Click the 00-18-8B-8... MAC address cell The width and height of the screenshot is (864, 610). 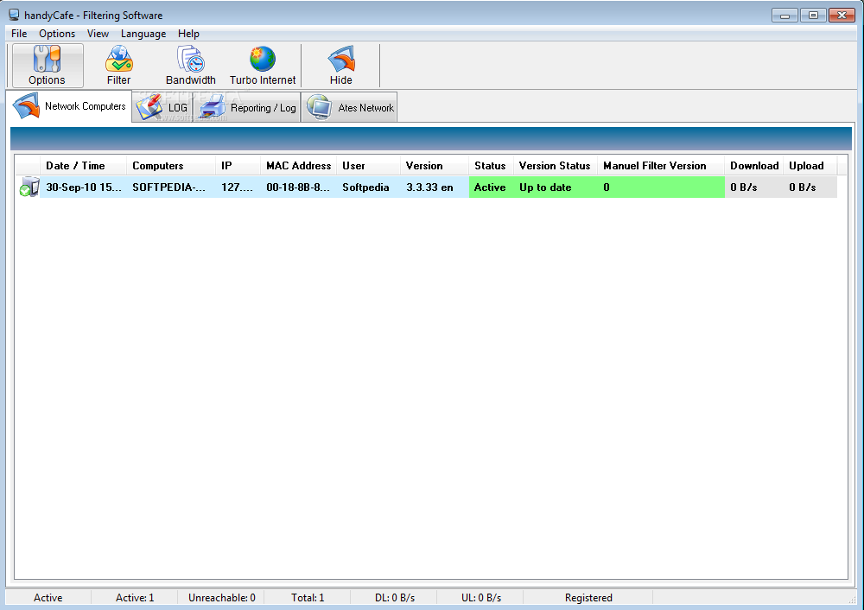click(299, 187)
